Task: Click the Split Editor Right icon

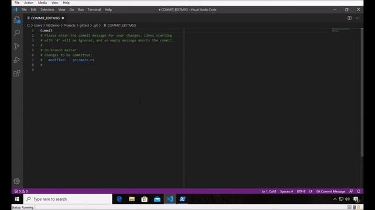Action: point(349,18)
